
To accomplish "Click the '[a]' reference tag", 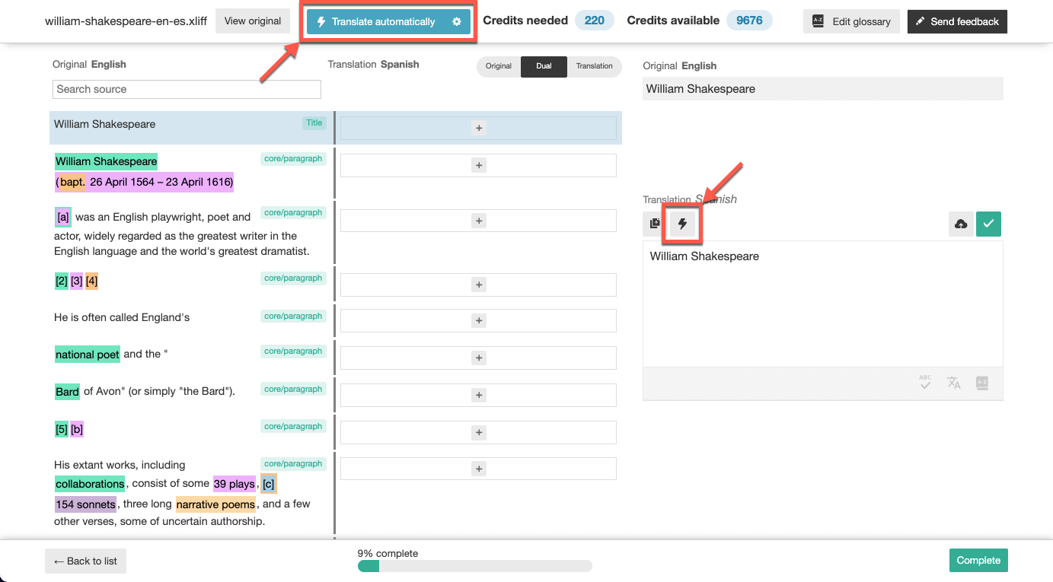I will [63, 218].
